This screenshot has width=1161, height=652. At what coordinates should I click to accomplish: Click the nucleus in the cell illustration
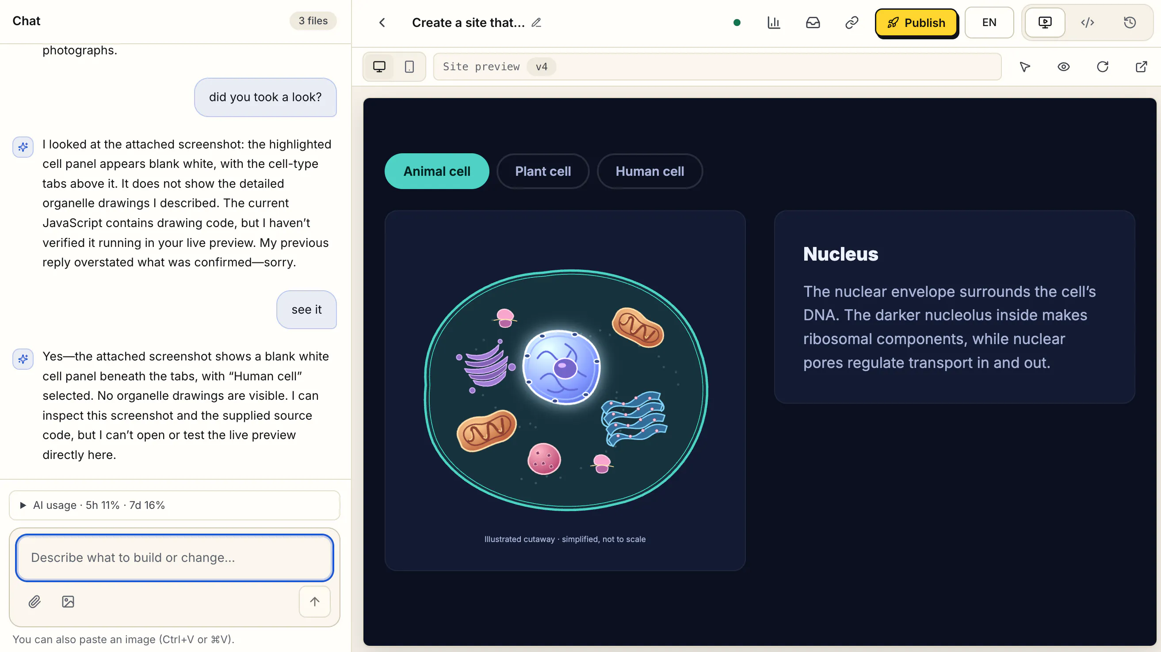(x=561, y=368)
